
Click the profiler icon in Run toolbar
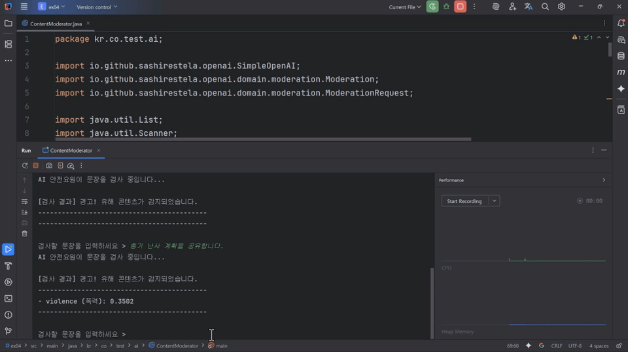tap(71, 165)
